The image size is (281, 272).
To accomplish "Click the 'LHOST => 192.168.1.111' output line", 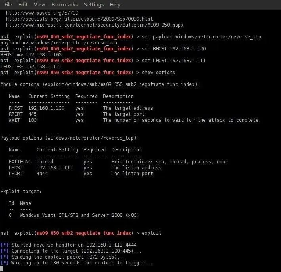I will [31, 66].
